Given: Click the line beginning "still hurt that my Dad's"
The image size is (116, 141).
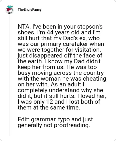Looking at the screenshot, I should (x=59, y=38).
